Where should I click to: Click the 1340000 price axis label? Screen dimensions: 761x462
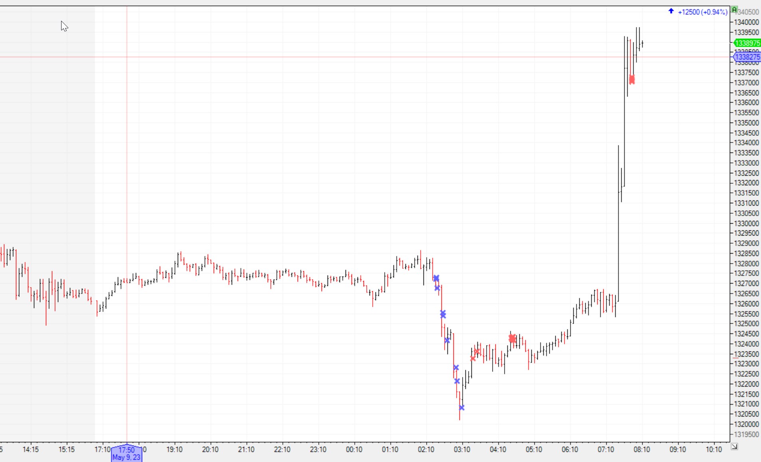pos(747,22)
